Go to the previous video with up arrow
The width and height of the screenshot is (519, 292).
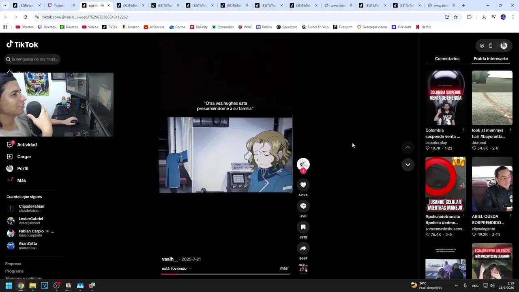407,147
